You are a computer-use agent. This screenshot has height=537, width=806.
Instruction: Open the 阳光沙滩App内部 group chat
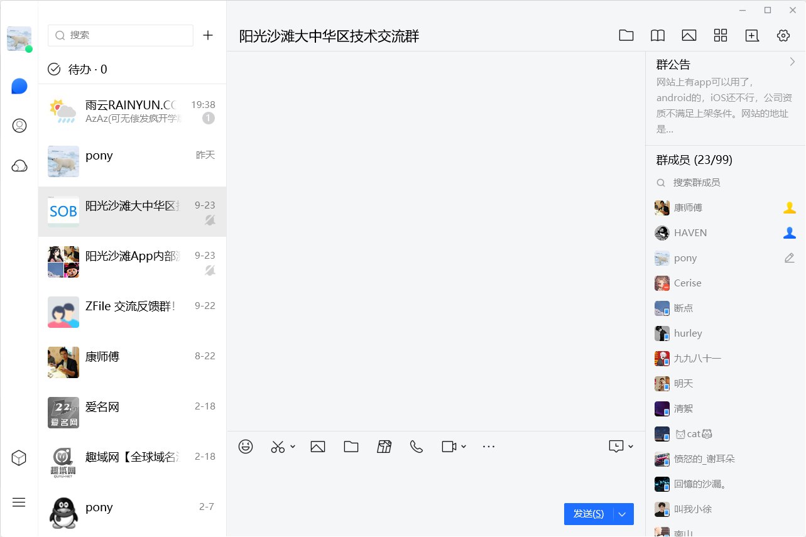pyautogui.click(x=133, y=262)
